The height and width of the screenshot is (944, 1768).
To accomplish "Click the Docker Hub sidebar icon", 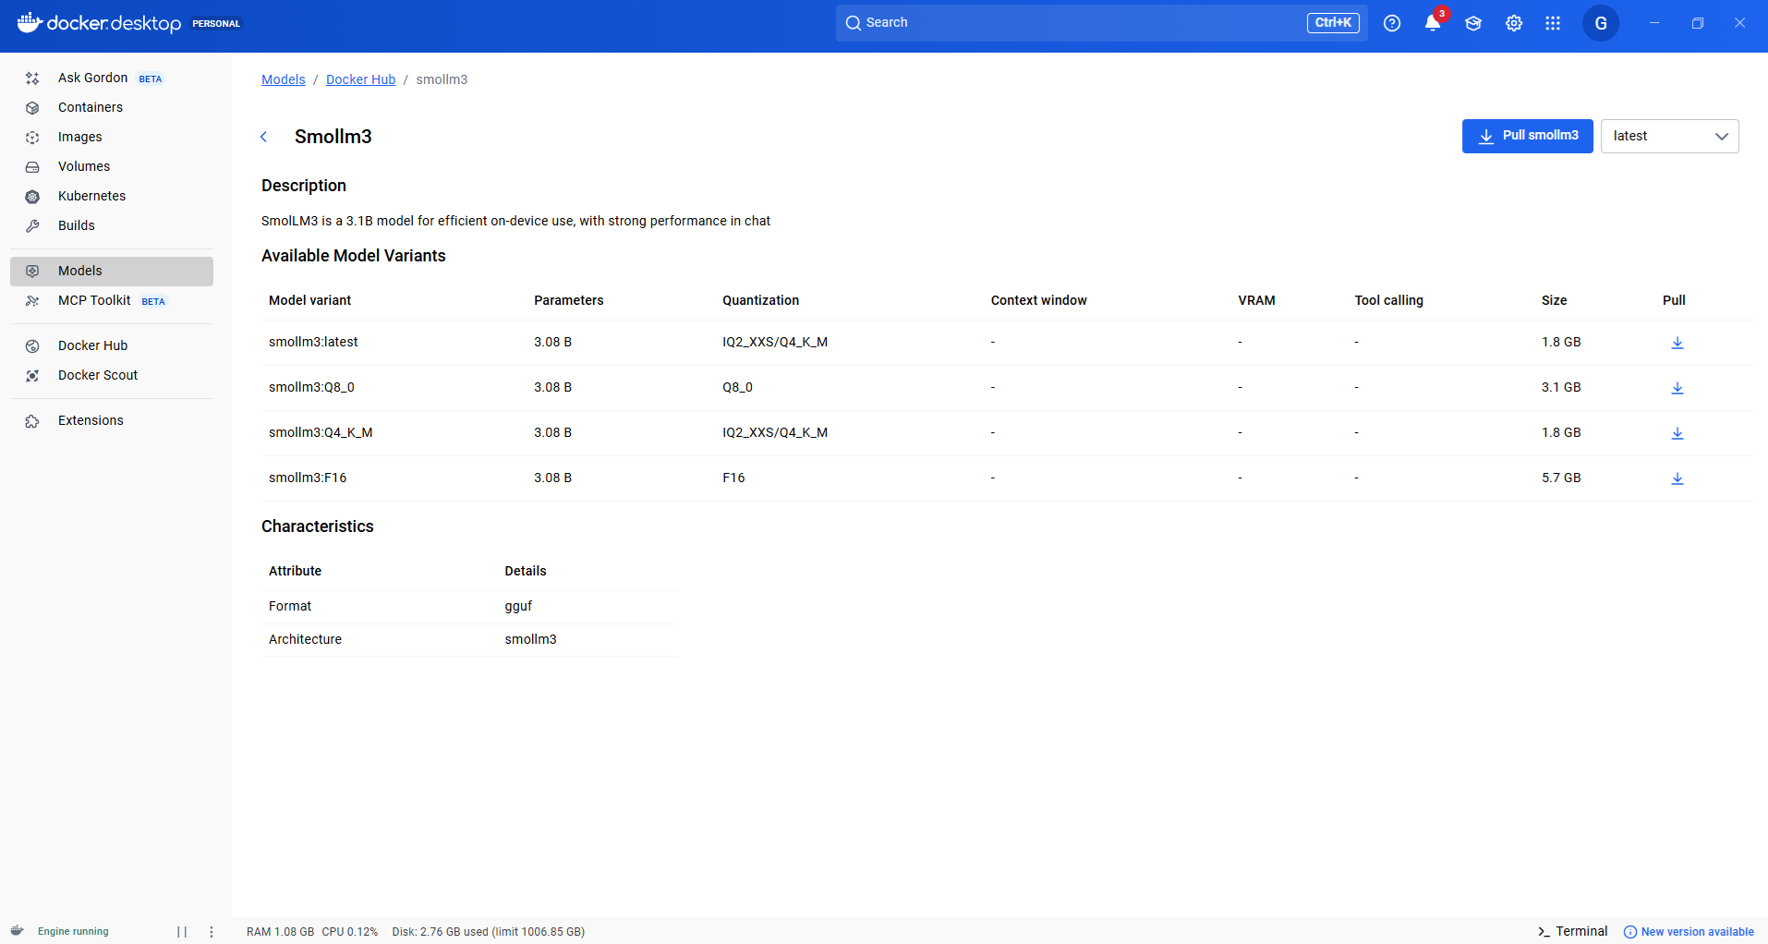I will tap(32, 346).
